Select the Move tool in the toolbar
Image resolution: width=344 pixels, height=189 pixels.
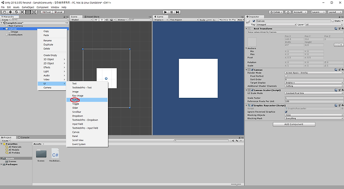click(x=11, y=12)
